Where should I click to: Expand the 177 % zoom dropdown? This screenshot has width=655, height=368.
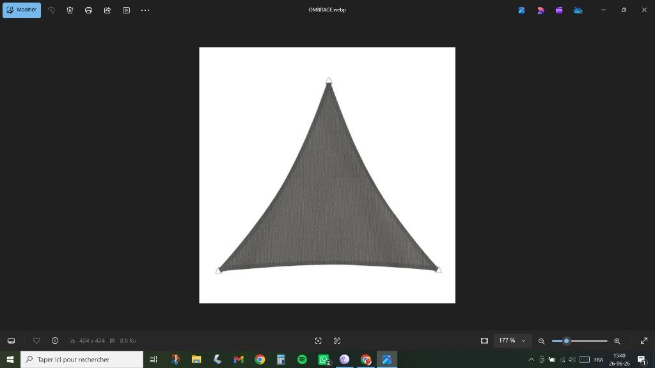pos(512,341)
